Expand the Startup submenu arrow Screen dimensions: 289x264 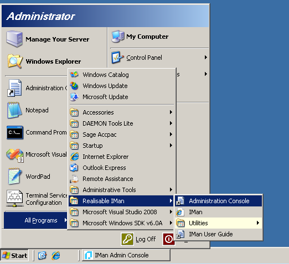click(171, 146)
